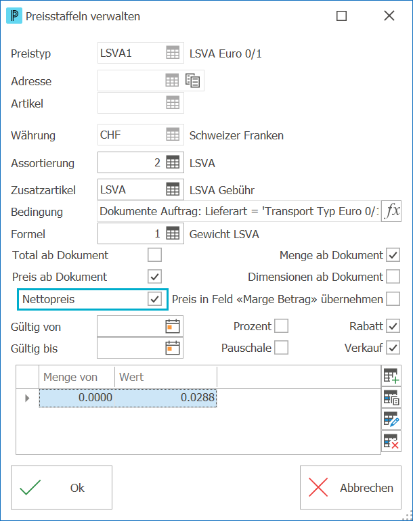Click the Preisstaffeln verwalten app icon
Screen dimensions: 413x521
pyautogui.click(x=14, y=16)
